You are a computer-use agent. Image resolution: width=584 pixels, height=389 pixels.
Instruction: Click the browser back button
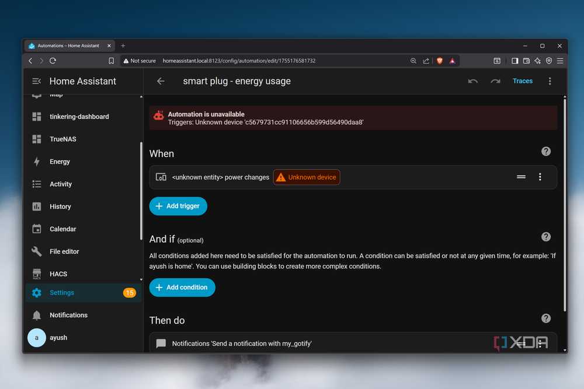click(x=30, y=61)
